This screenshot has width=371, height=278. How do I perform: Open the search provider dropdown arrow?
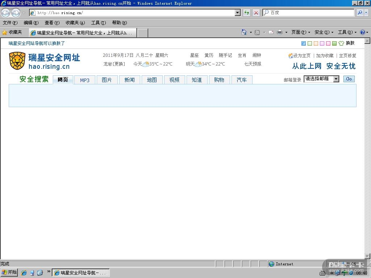pos(366,13)
